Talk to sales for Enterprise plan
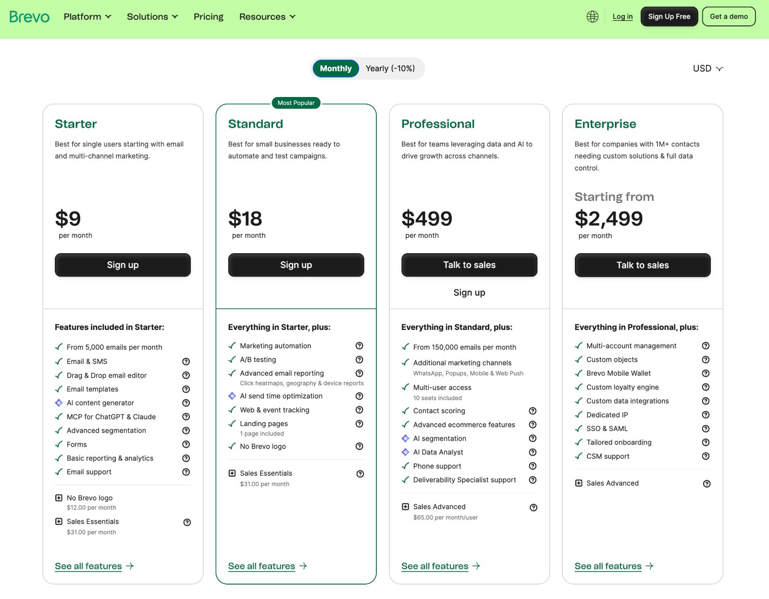 [643, 265]
